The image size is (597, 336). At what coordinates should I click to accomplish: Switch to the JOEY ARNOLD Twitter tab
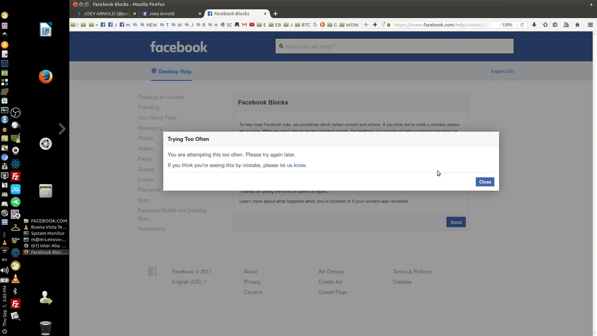click(x=107, y=14)
